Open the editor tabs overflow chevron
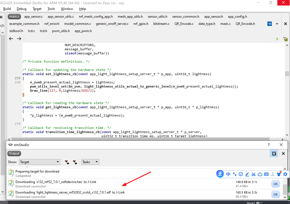 pos(277,24)
